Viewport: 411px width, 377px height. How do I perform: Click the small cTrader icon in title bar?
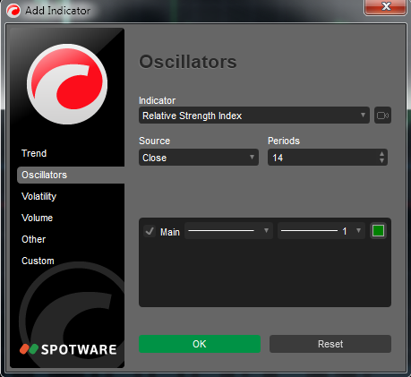[13, 11]
